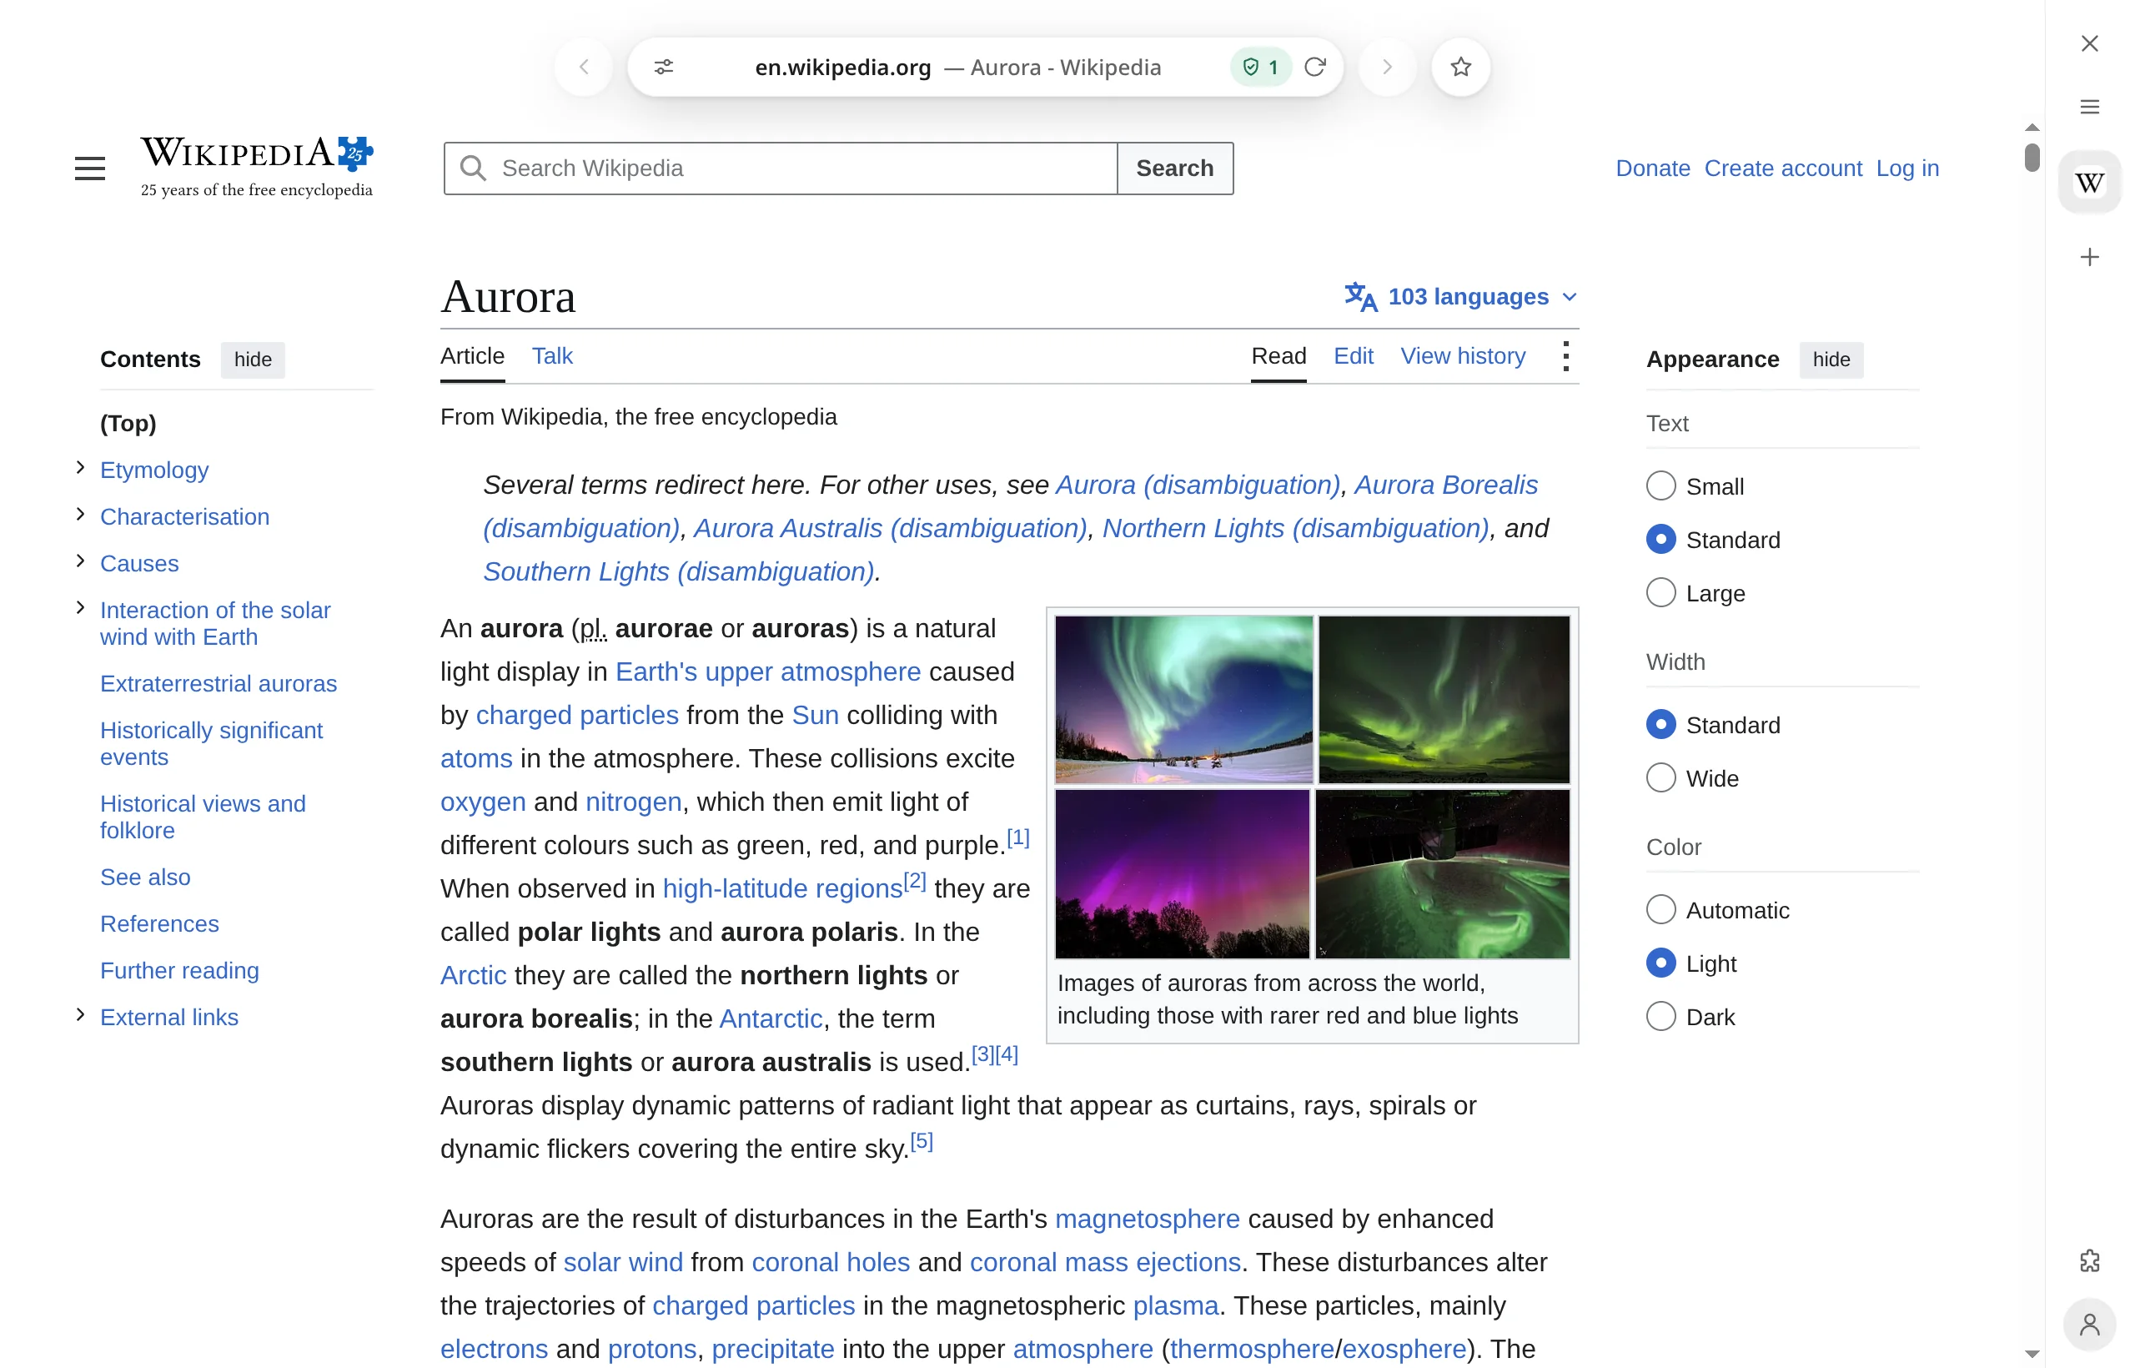
Task: Open the browser sidebar menu lines icon
Action: (x=2090, y=107)
